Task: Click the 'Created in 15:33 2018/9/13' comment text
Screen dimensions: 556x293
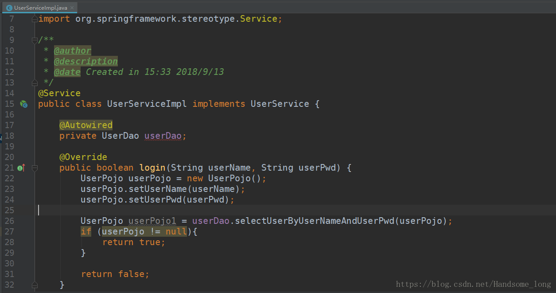Action: coord(155,72)
